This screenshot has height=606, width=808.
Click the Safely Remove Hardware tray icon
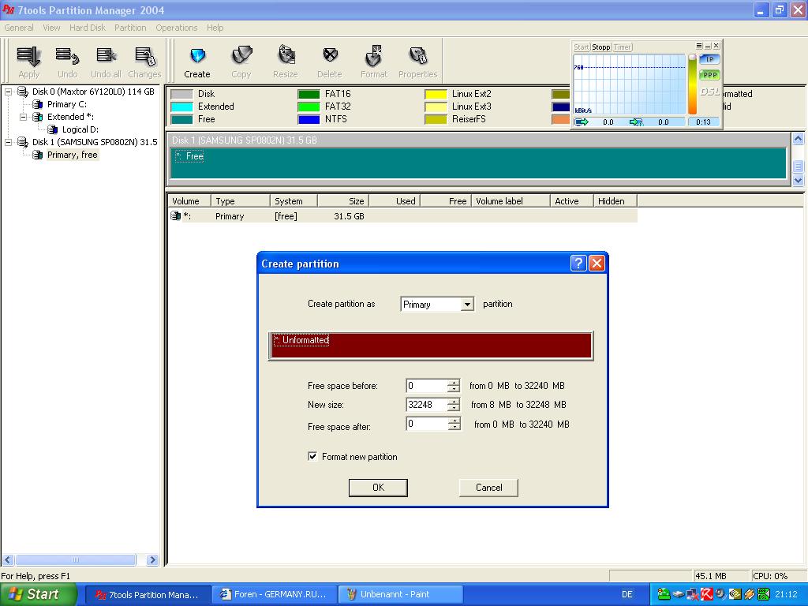[x=678, y=594]
